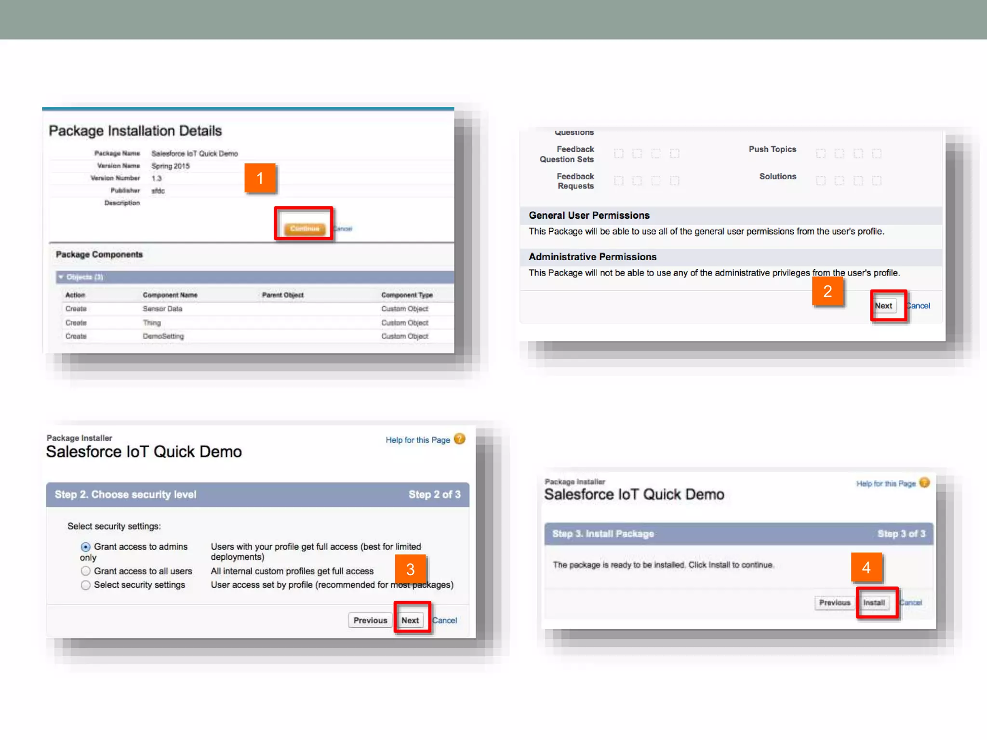Viewport: 987px width, 740px height.
Task: Click the Previous button next to Install
Action: pos(834,603)
